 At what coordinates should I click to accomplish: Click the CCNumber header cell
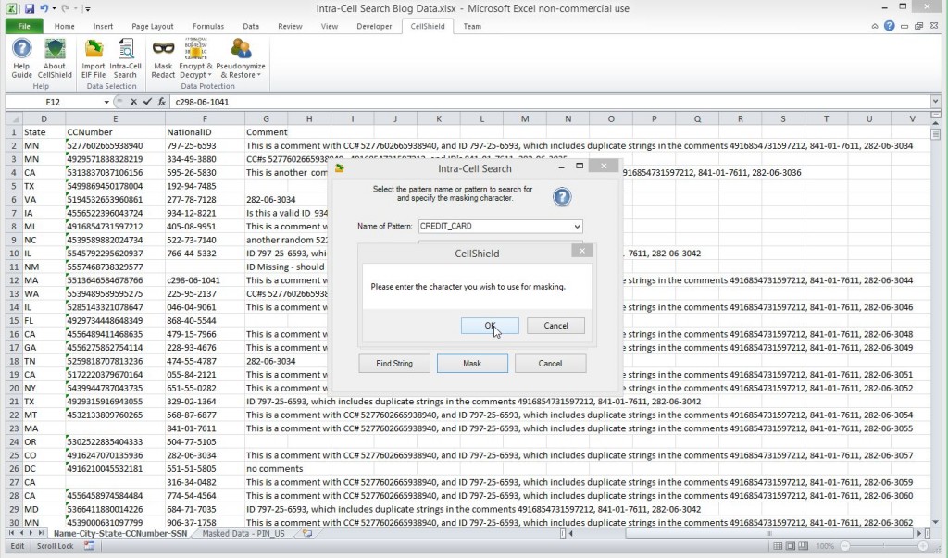(x=115, y=132)
